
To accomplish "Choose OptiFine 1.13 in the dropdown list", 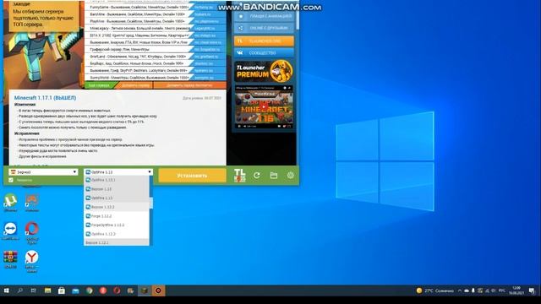I will coord(117,198).
